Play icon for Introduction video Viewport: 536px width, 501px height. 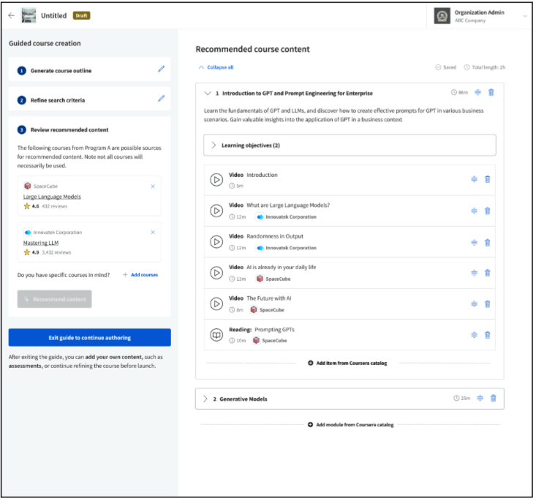(x=216, y=180)
